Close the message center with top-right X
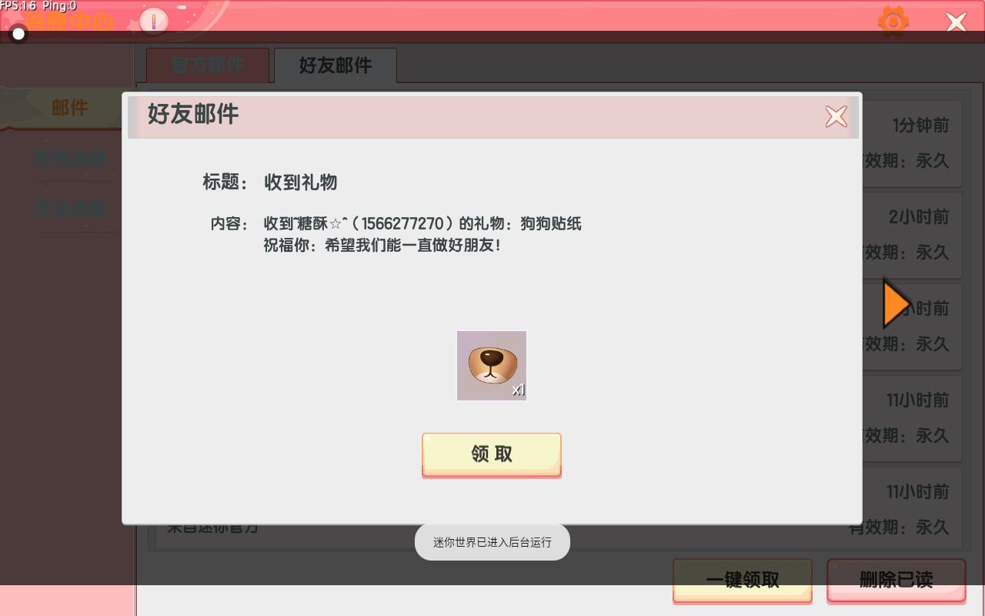The height and width of the screenshot is (616, 985). (x=957, y=22)
